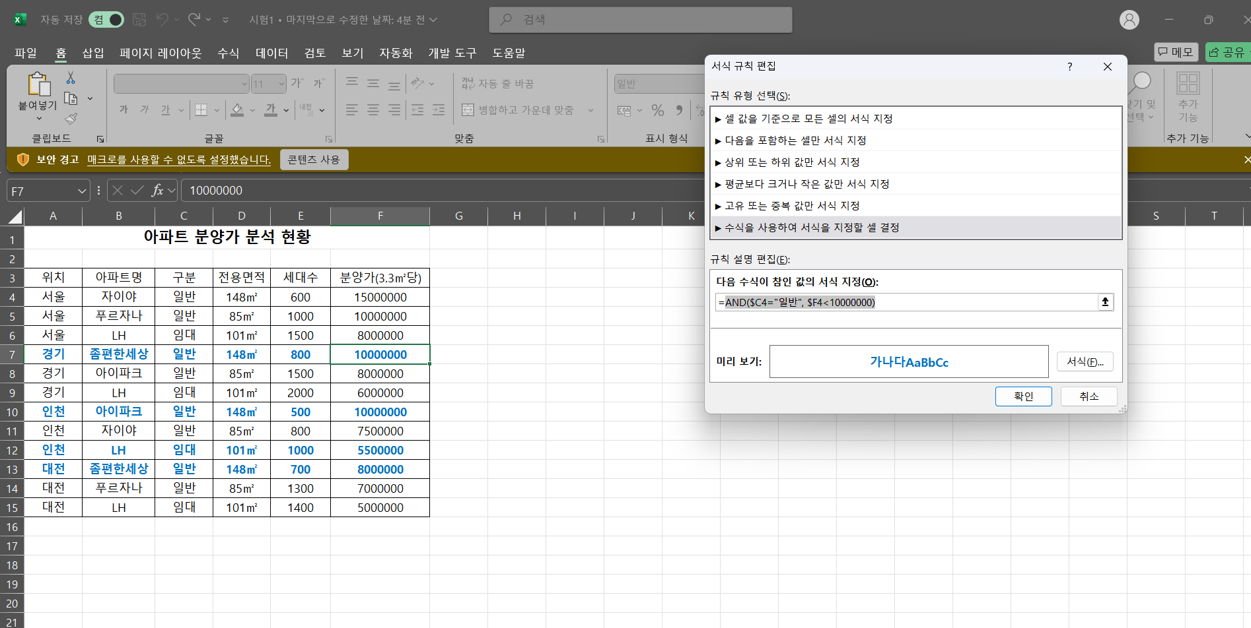1251x628 pixels.
Task: Open the font color dropdown arrow
Action: 286,110
